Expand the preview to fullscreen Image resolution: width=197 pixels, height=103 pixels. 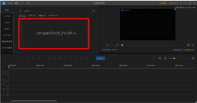(193, 45)
